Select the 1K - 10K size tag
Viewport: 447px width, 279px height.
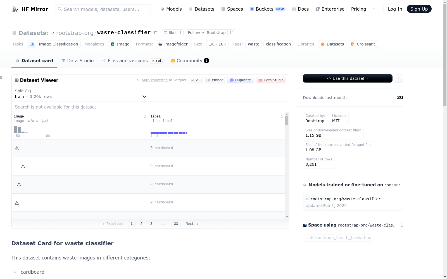click(x=217, y=44)
